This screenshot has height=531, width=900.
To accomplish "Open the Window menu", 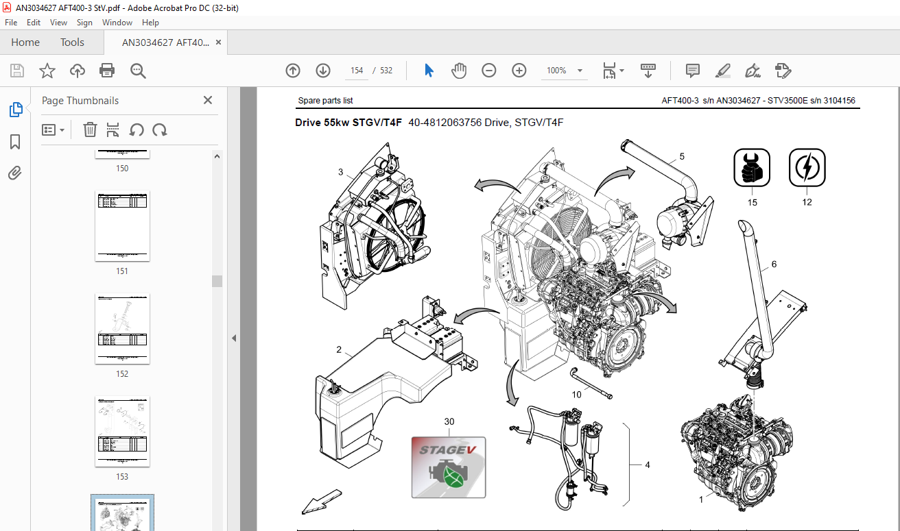I will click(117, 23).
